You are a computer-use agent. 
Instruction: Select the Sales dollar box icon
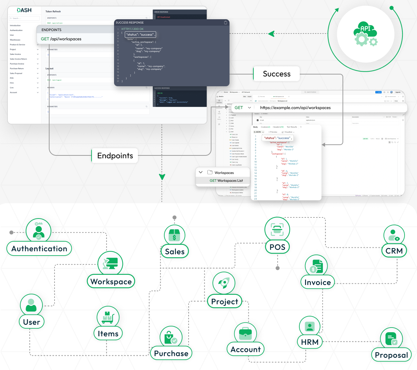point(174,235)
